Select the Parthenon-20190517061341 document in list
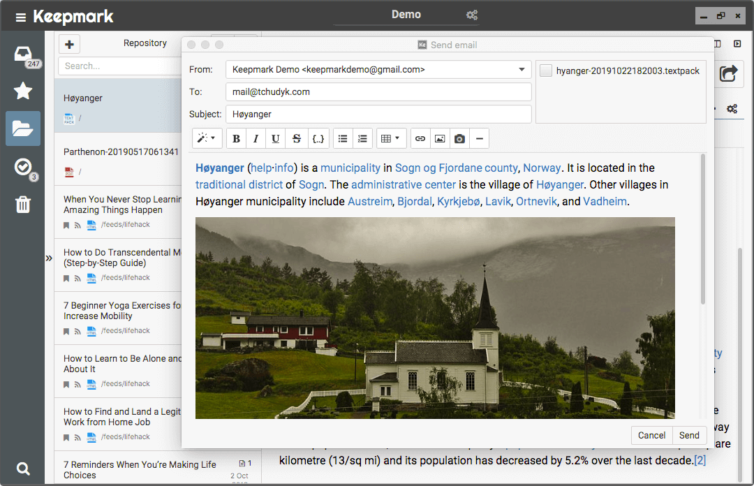Viewport: 754px width, 486px height. [x=121, y=152]
